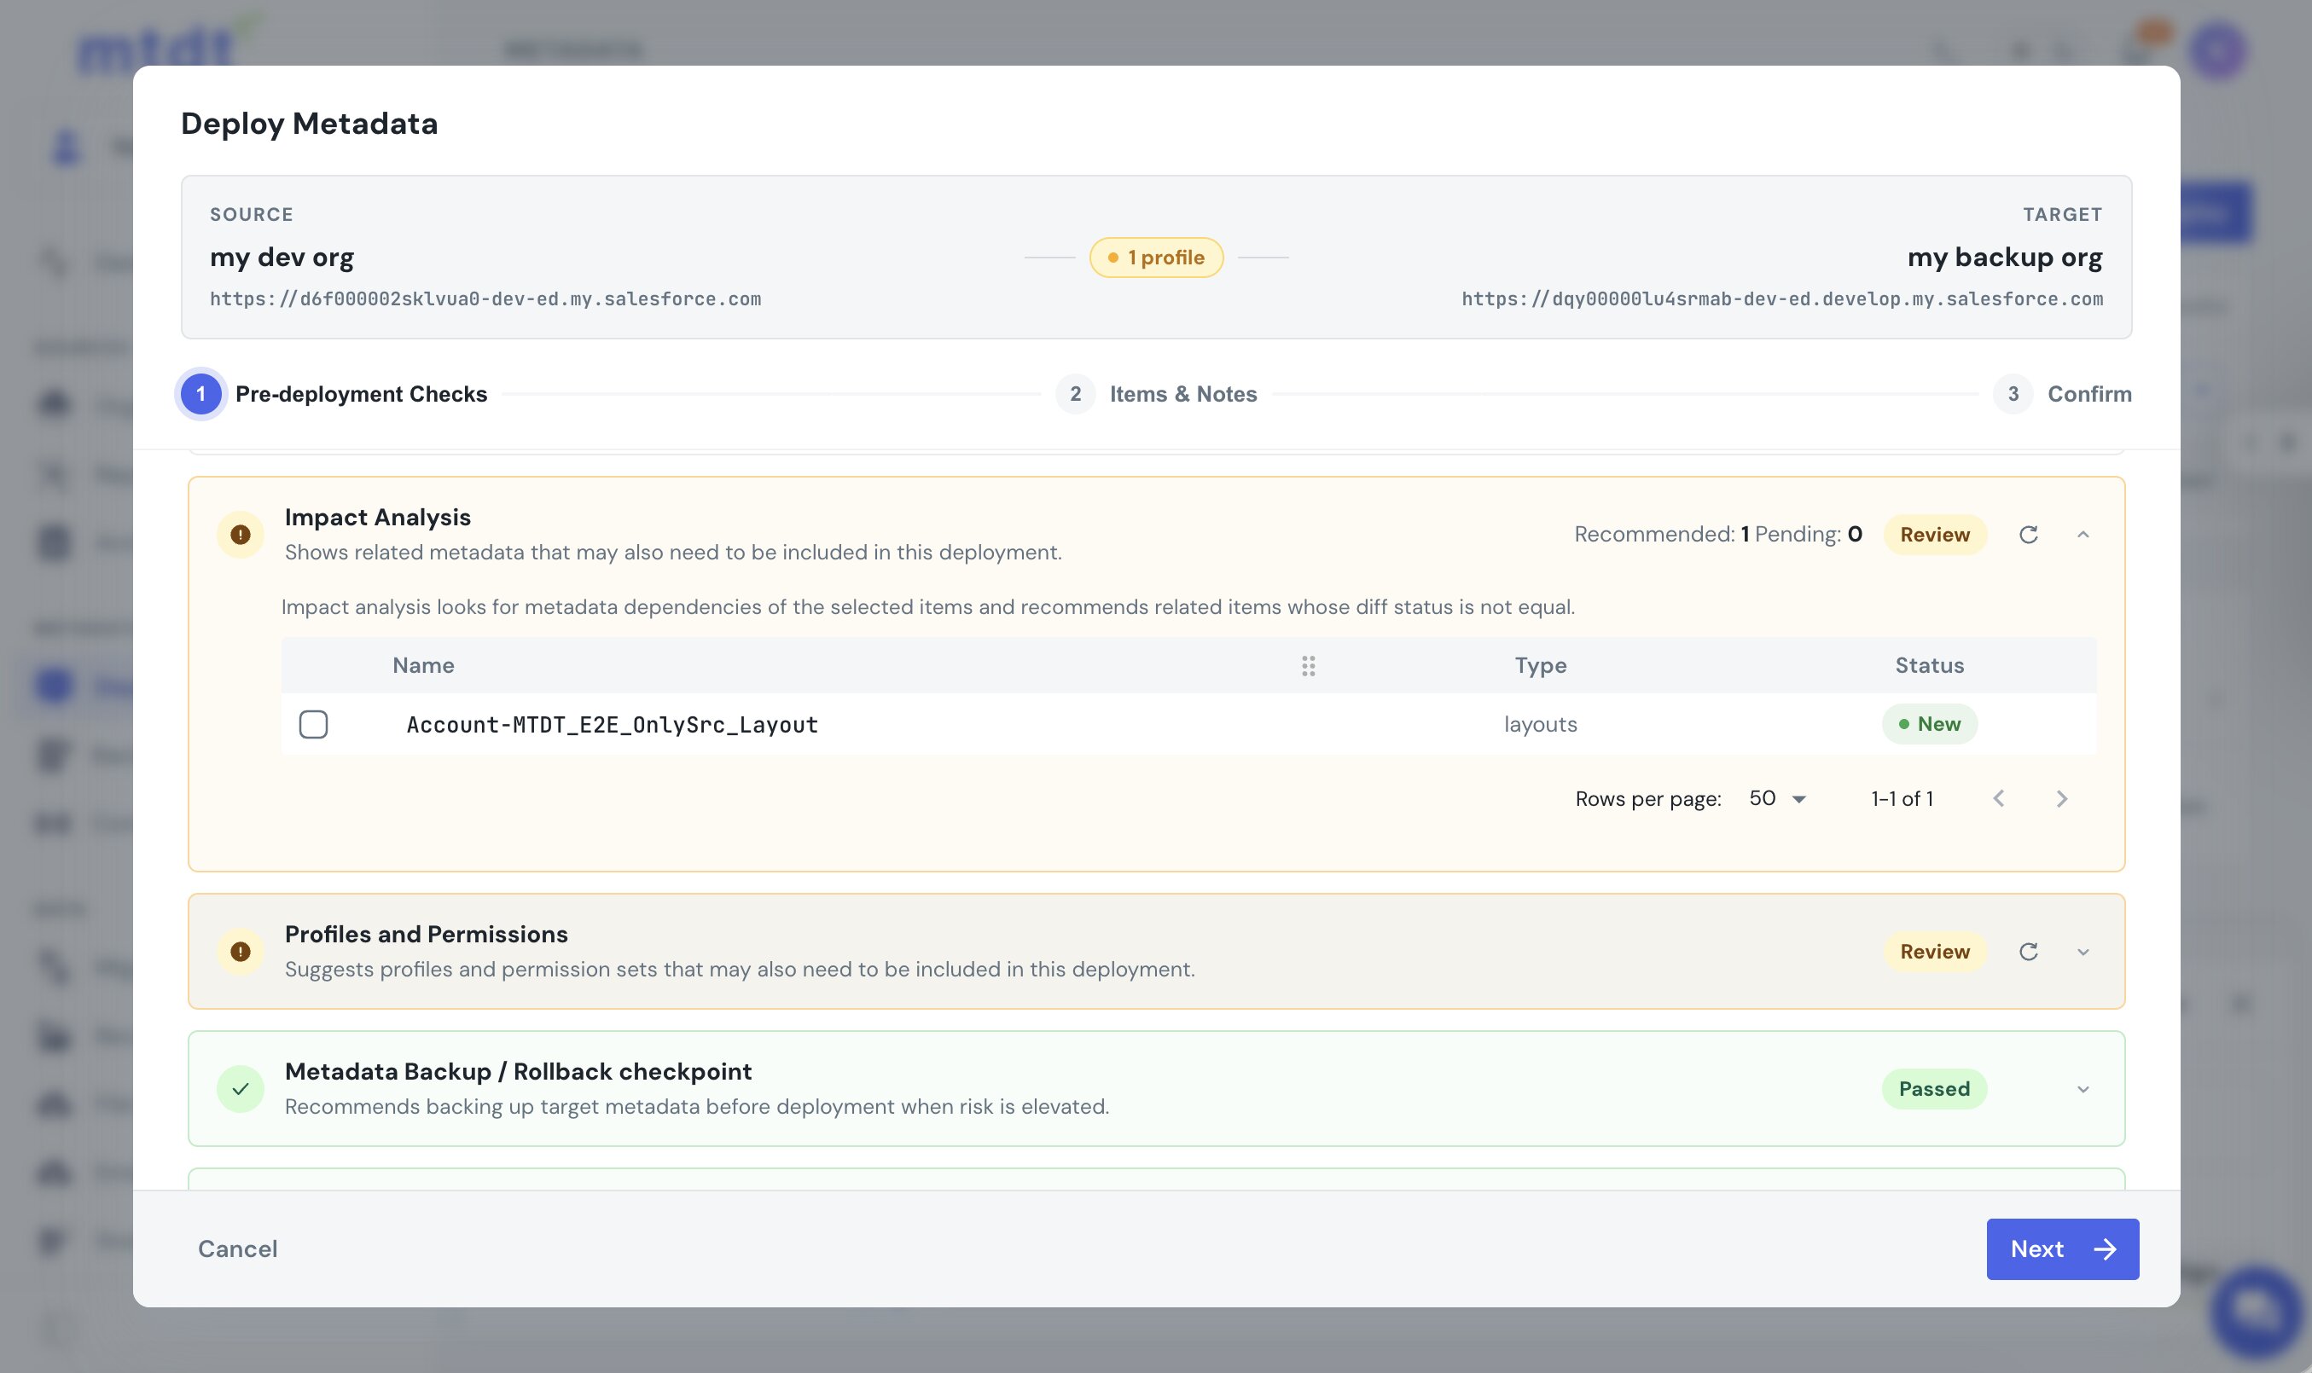The width and height of the screenshot is (2312, 1373).
Task: Click the Profiles and Permissions warning icon
Action: [241, 951]
